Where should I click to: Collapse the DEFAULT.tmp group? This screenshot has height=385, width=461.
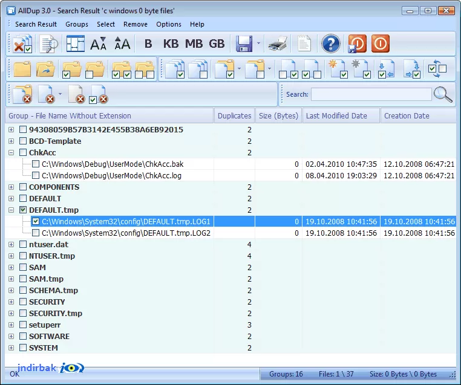[11, 210]
